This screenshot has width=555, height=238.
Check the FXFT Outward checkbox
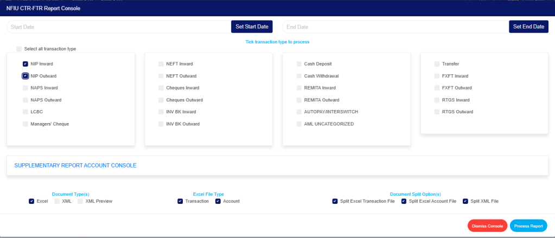[437, 88]
